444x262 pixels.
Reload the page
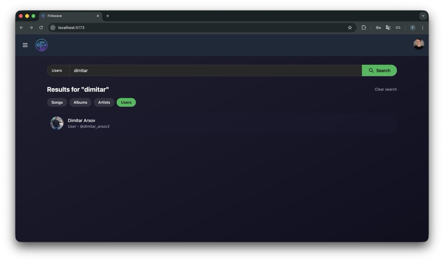tap(41, 28)
